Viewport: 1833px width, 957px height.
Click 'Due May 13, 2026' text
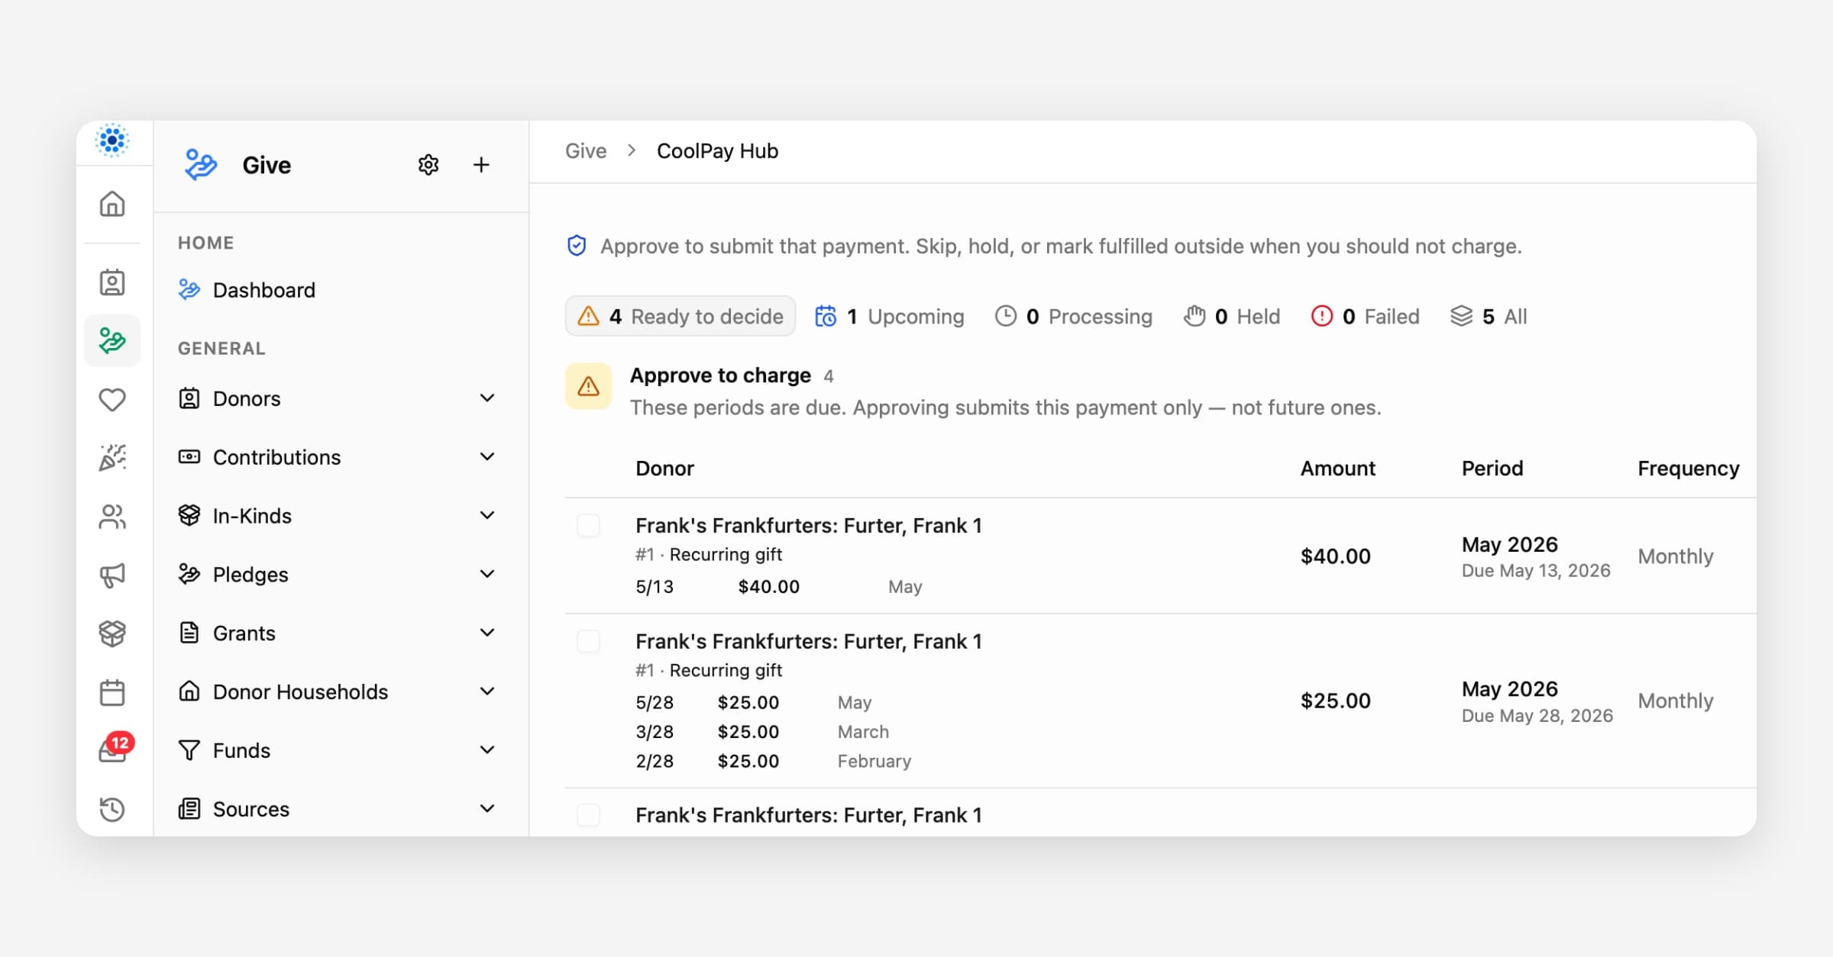[1536, 571]
